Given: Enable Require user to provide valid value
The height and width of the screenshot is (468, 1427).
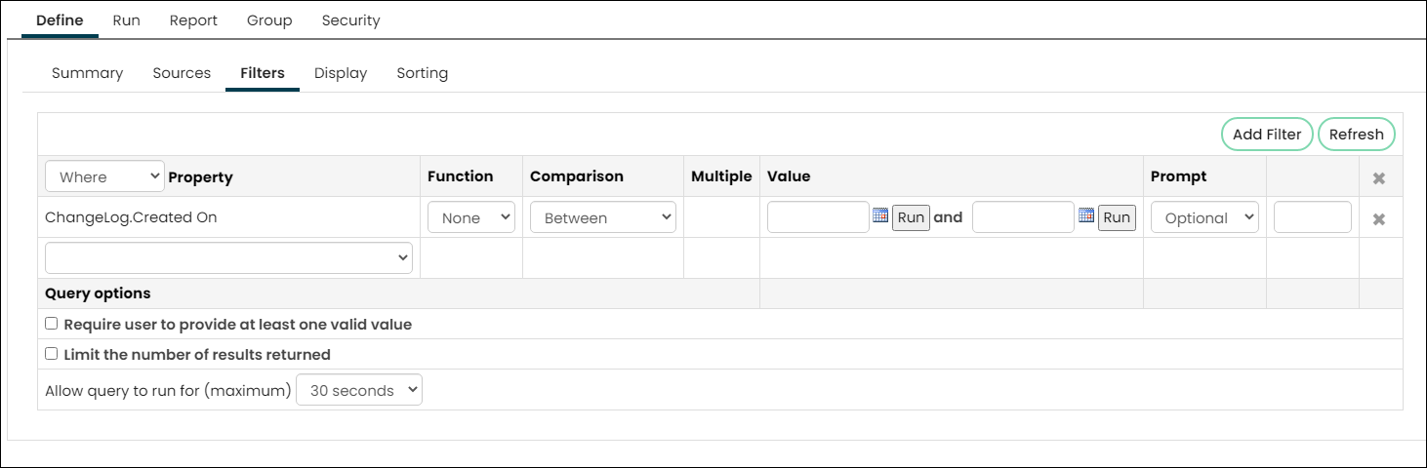Looking at the screenshot, I should click(x=52, y=324).
